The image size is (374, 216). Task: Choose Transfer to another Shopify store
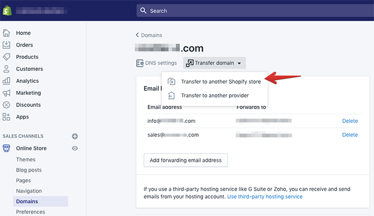(221, 82)
